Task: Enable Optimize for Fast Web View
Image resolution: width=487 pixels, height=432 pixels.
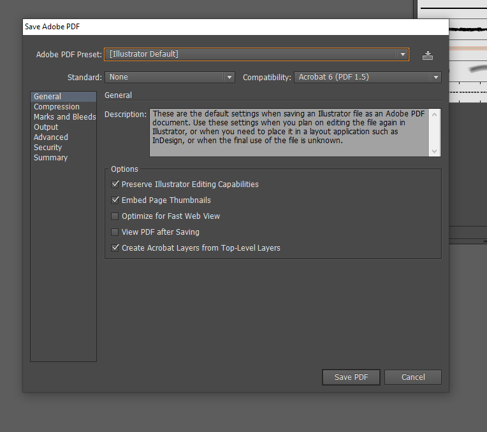Action: (x=115, y=216)
